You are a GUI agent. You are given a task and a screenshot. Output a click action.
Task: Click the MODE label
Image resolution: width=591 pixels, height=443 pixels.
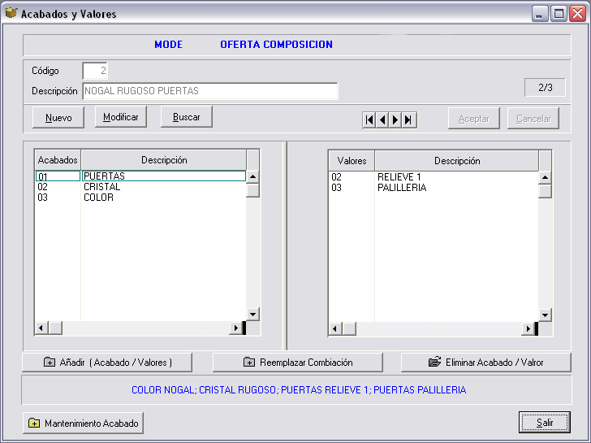[x=169, y=45]
